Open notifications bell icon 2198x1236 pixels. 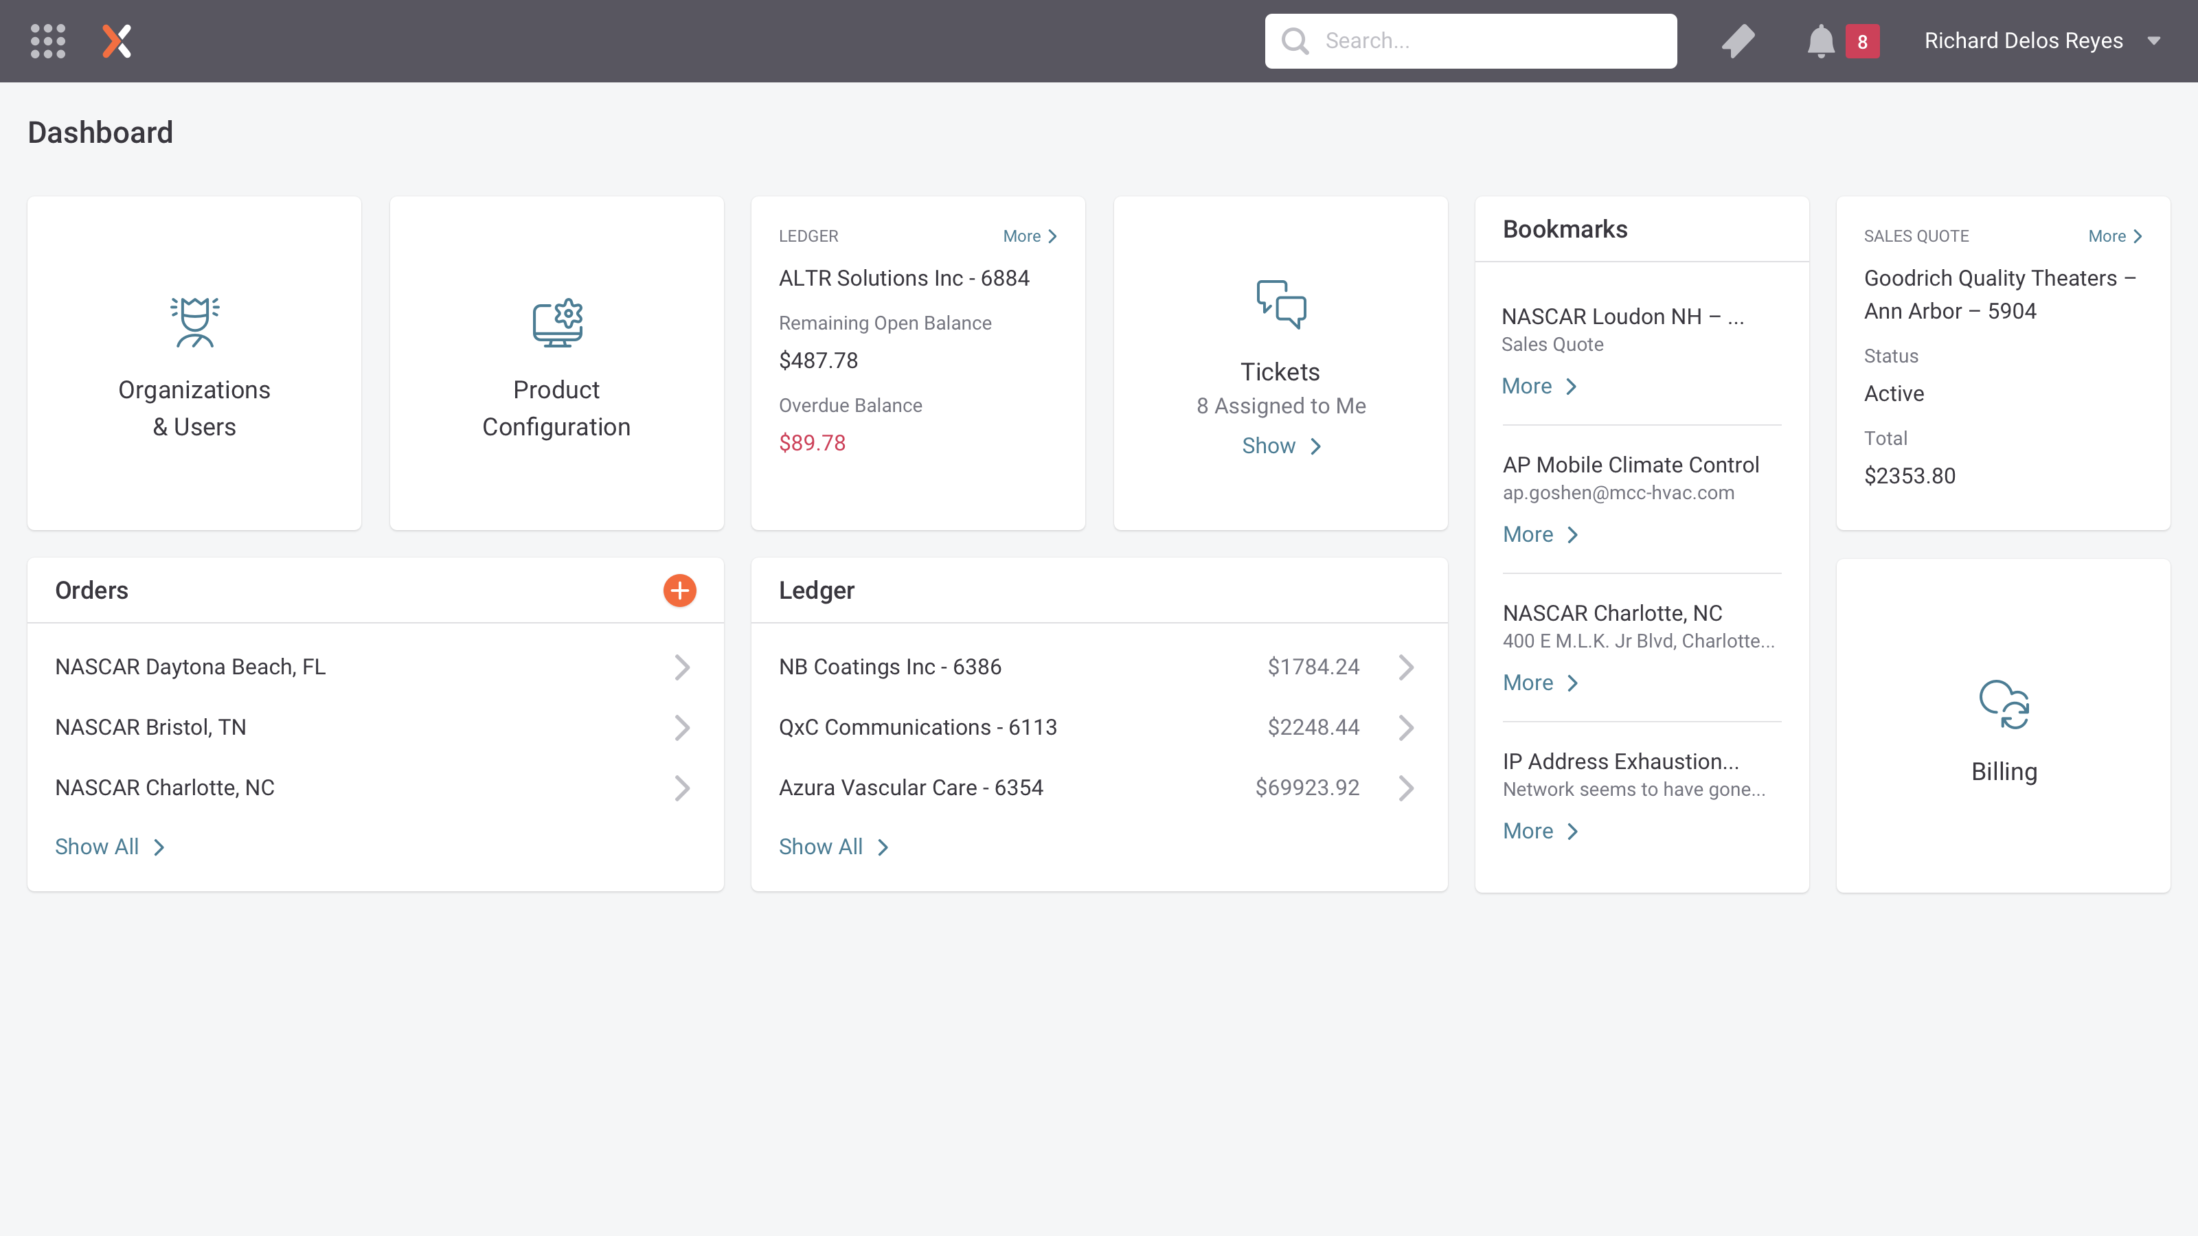coord(1820,41)
